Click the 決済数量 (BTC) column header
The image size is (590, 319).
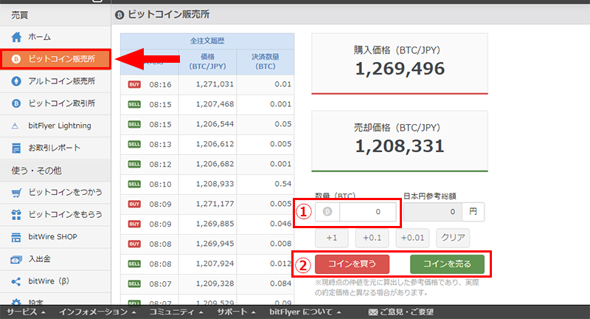click(265, 62)
